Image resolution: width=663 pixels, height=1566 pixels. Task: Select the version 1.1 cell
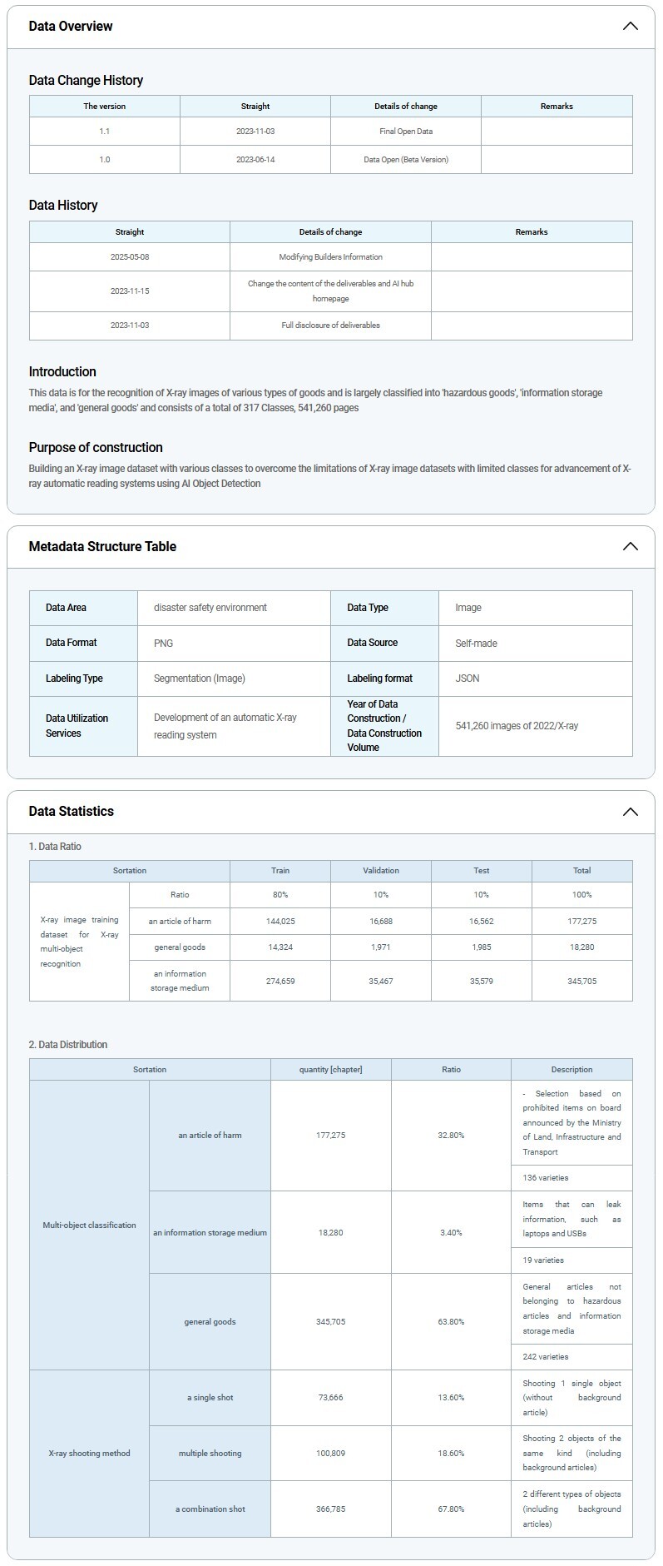(105, 132)
